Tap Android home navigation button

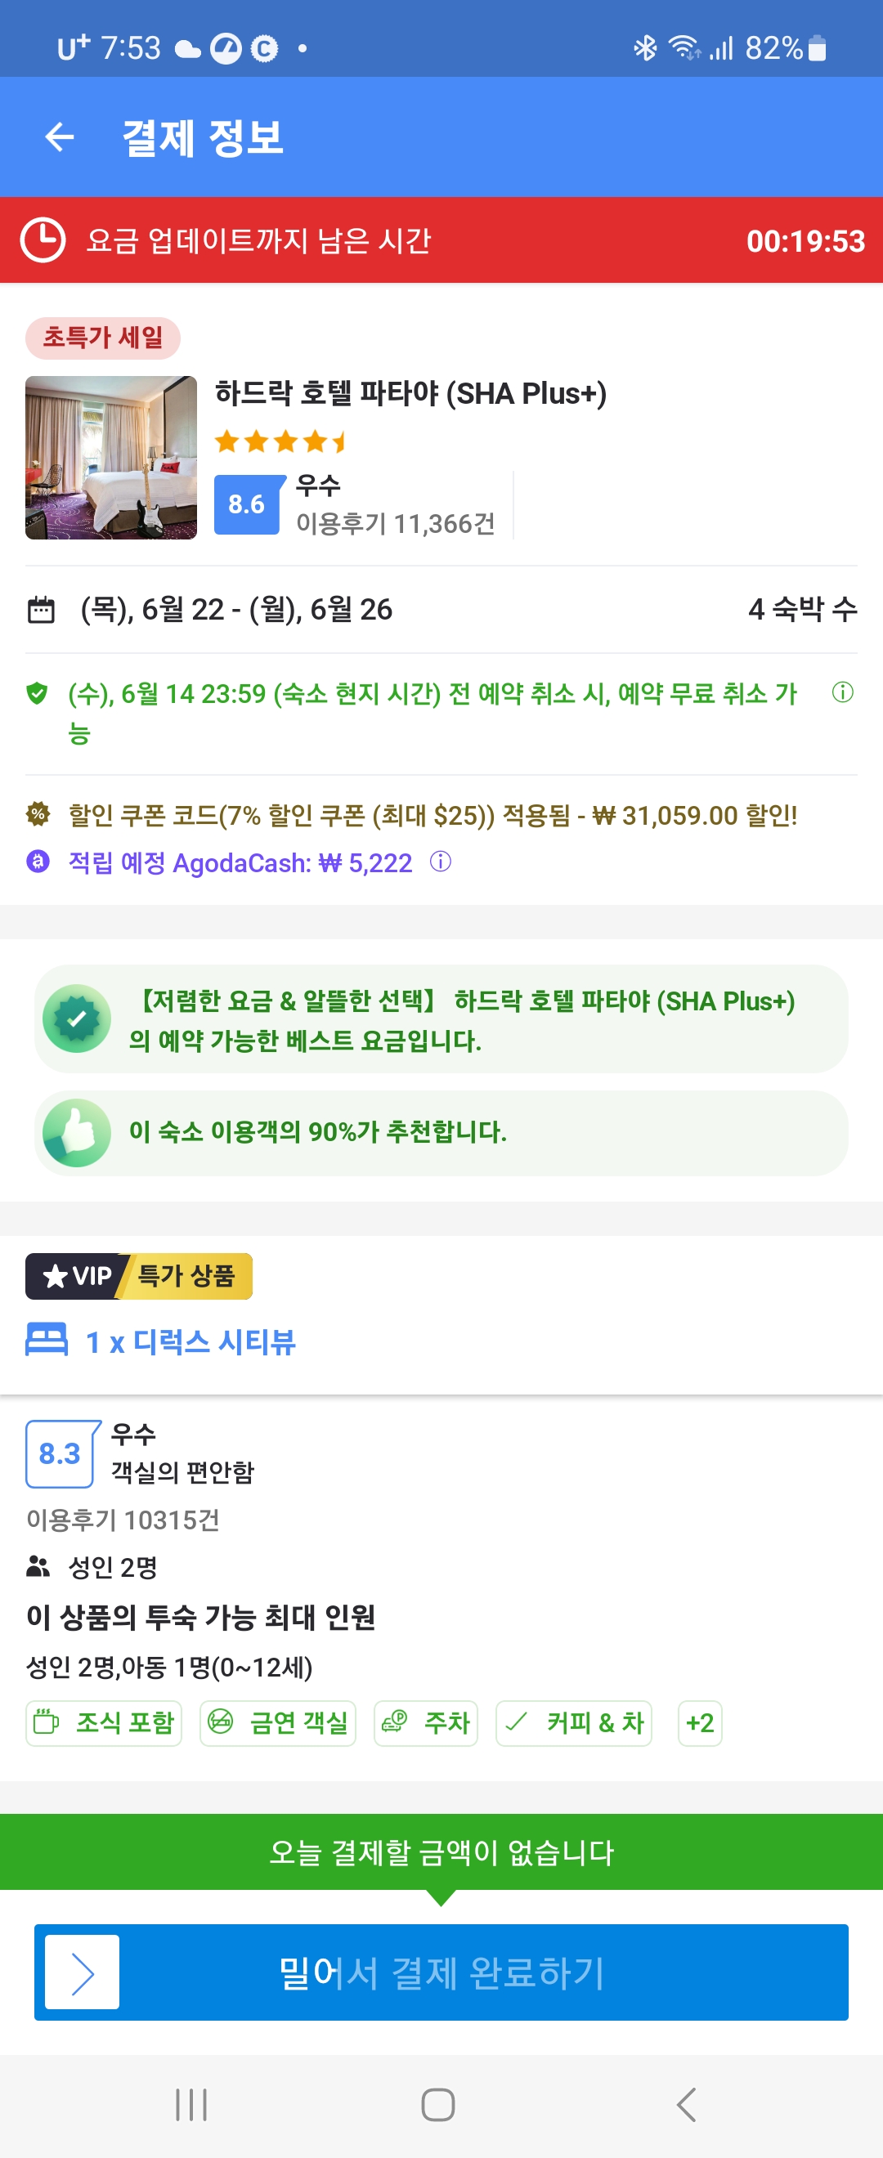point(438,2103)
